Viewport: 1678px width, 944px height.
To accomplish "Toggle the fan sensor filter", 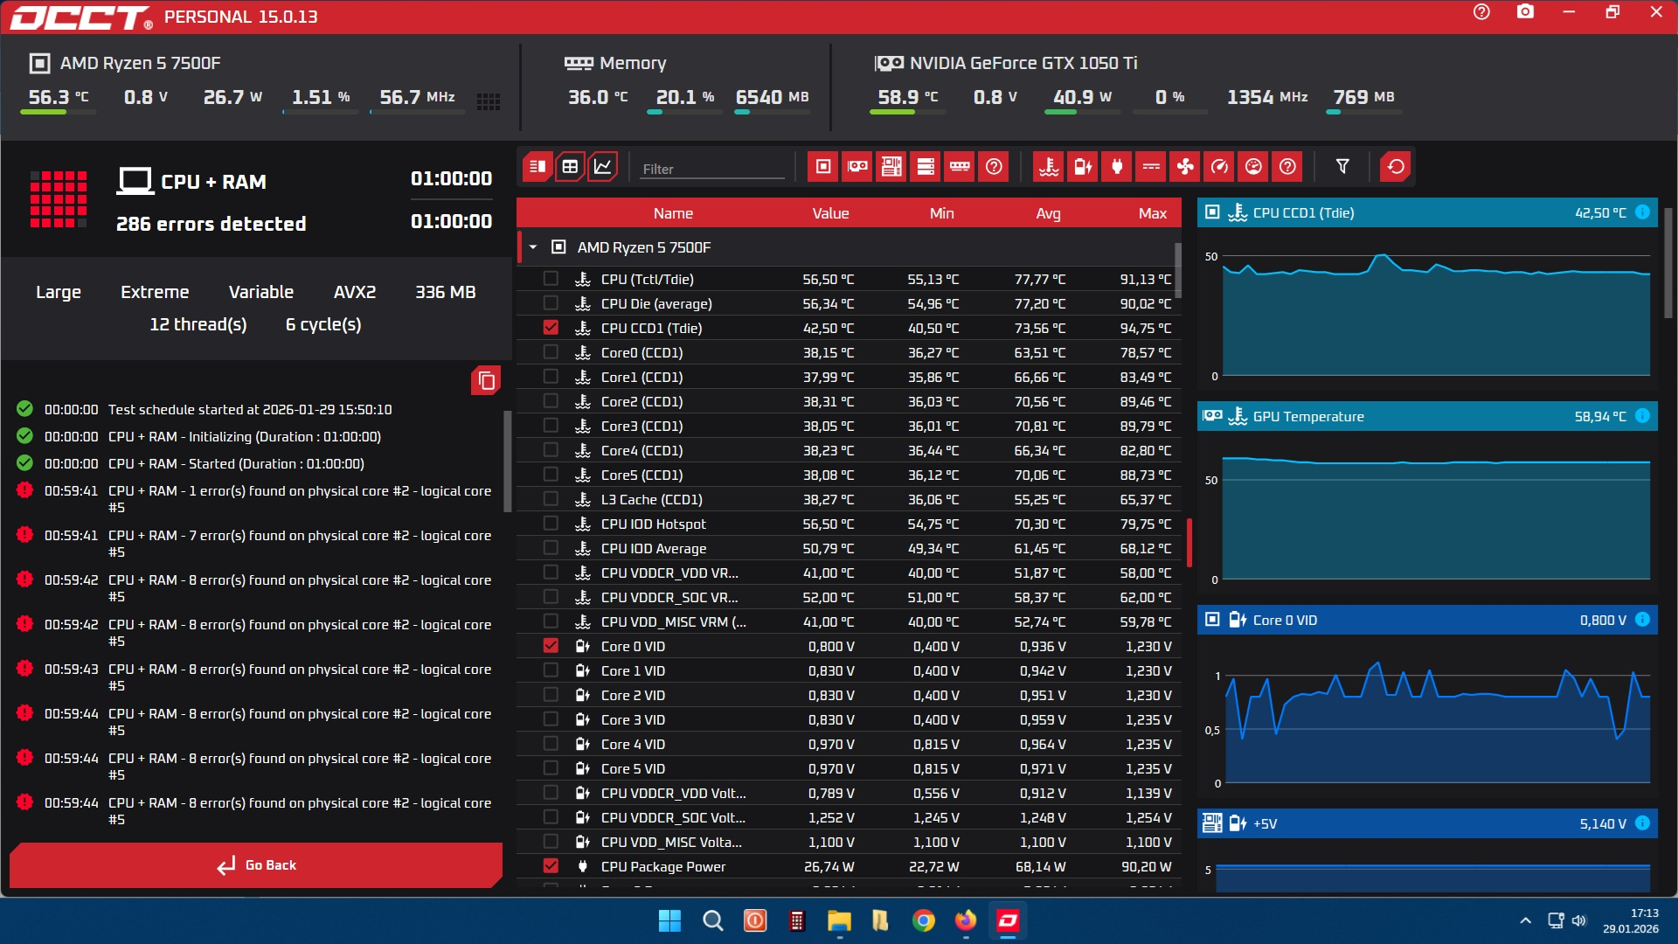I will point(1185,166).
